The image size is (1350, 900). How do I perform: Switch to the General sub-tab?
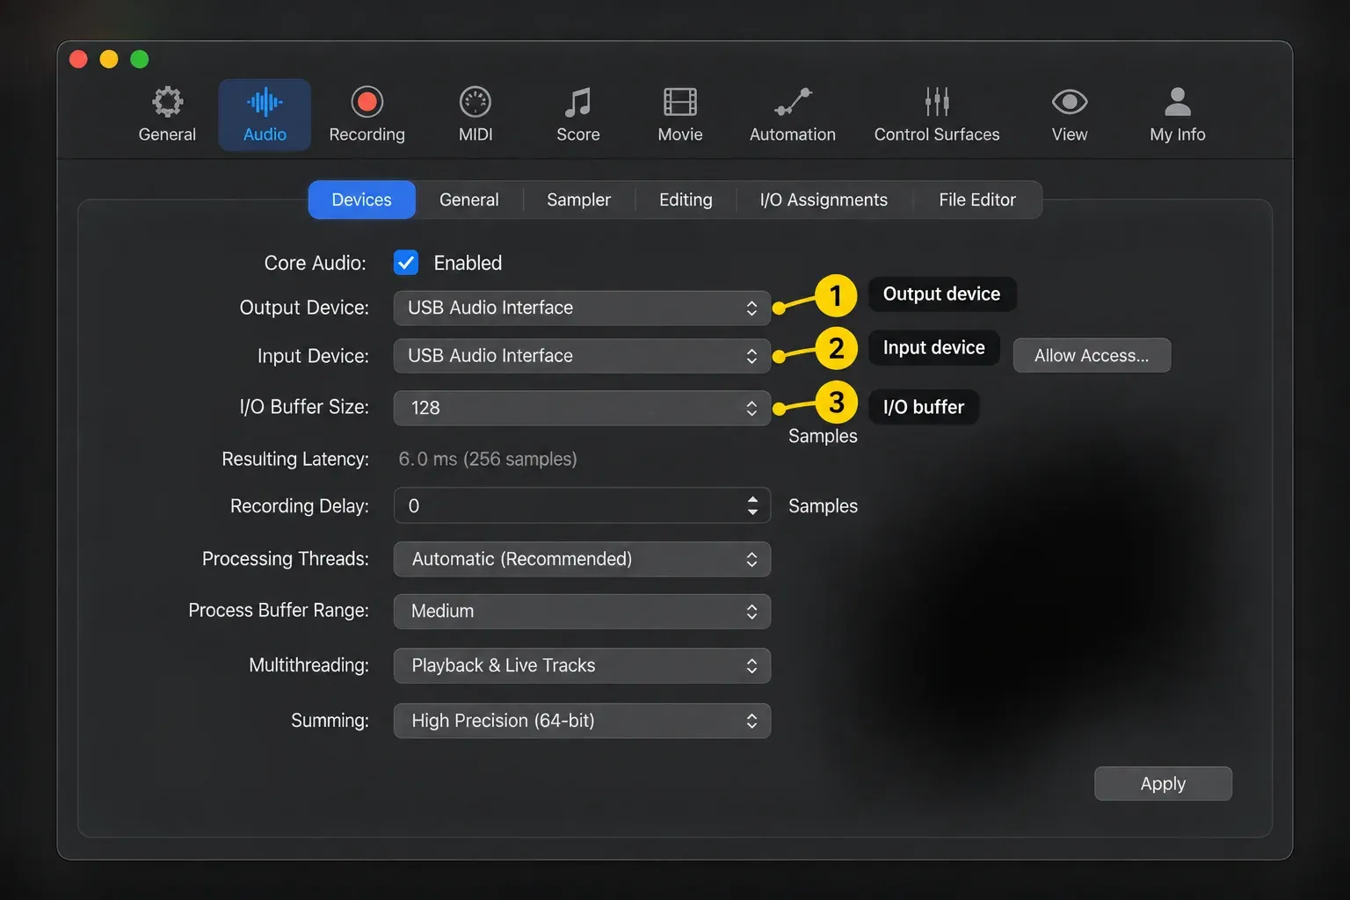click(469, 200)
